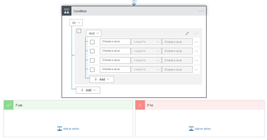
Task: Click the insert step plus icon above Condition
Action: (x=134, y=1)
